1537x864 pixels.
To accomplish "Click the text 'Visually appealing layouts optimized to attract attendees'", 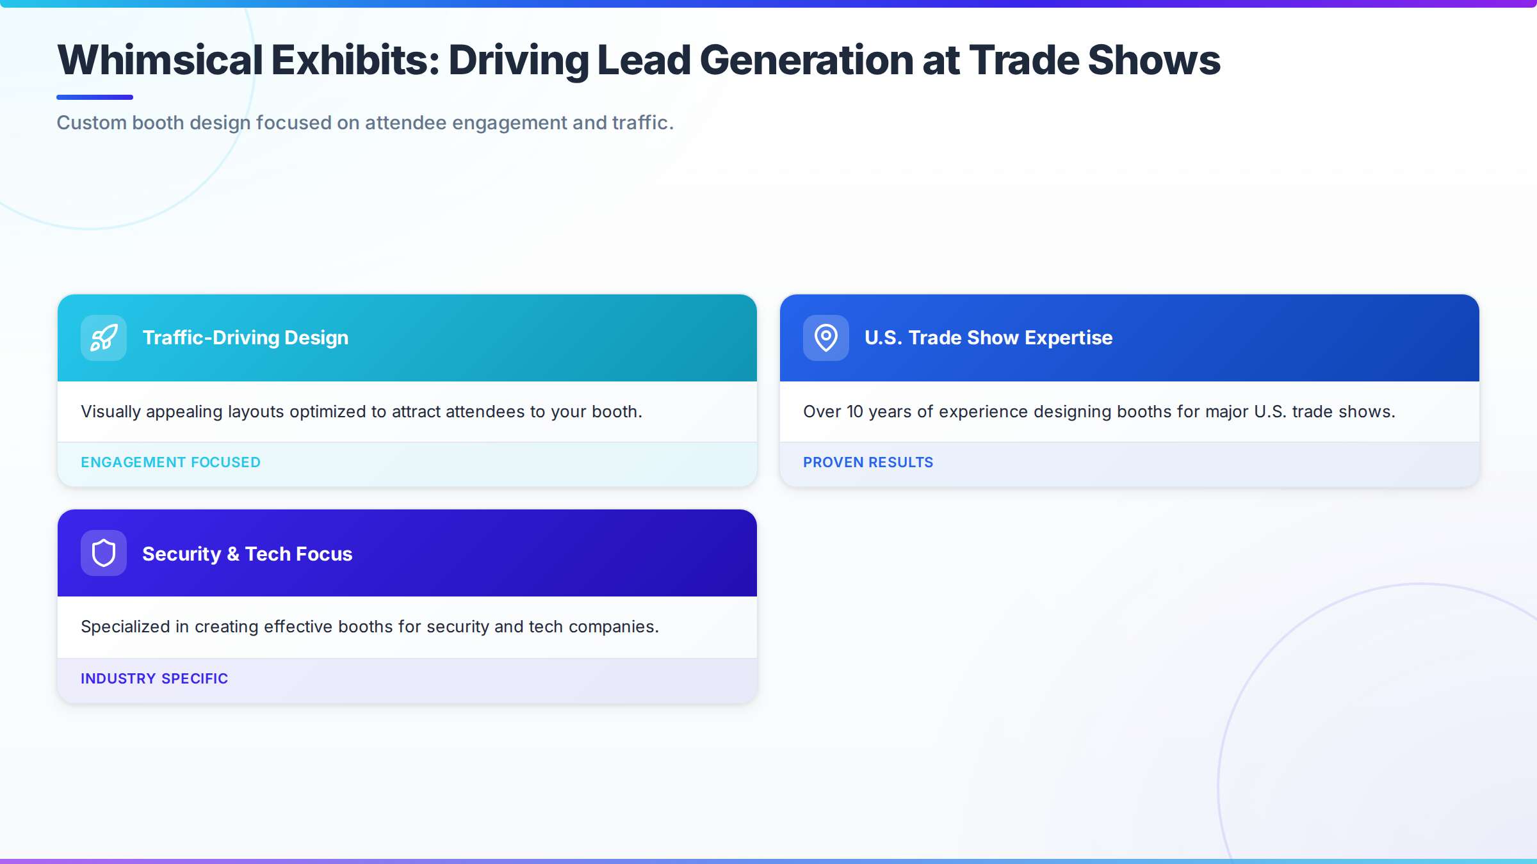I will click(x=302, y=412).
